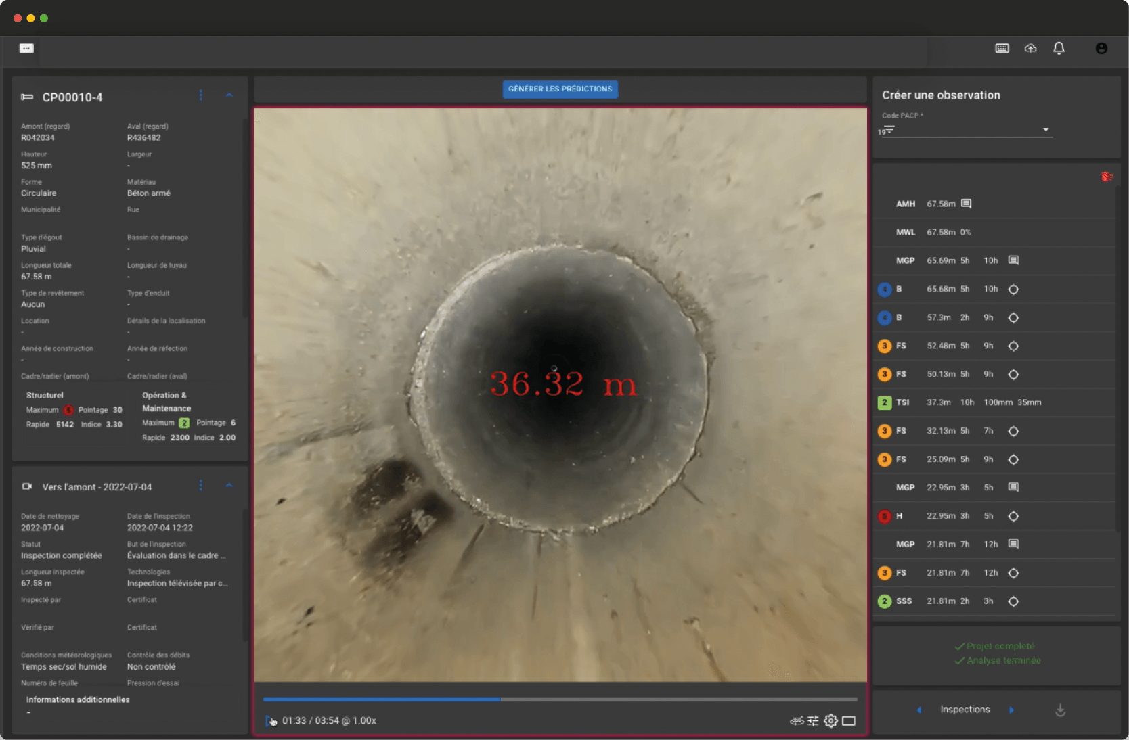The width and height of the screenshot is (1129, 740).
Task: Open the Vers l'amont three-dot menu
Action: coord(201,486)
